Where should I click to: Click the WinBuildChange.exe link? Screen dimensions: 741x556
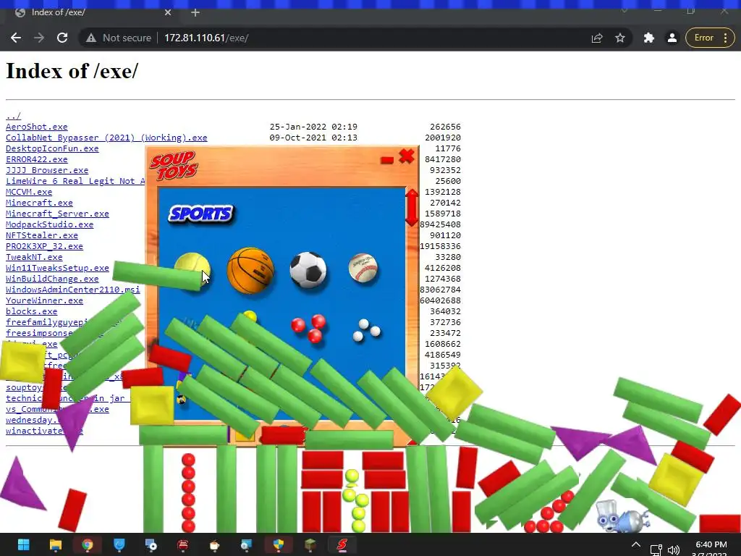click(x=52, y=279)
